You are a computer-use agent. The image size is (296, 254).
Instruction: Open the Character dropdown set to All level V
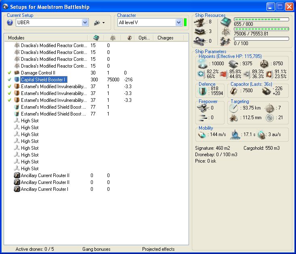tap(178, 23)
